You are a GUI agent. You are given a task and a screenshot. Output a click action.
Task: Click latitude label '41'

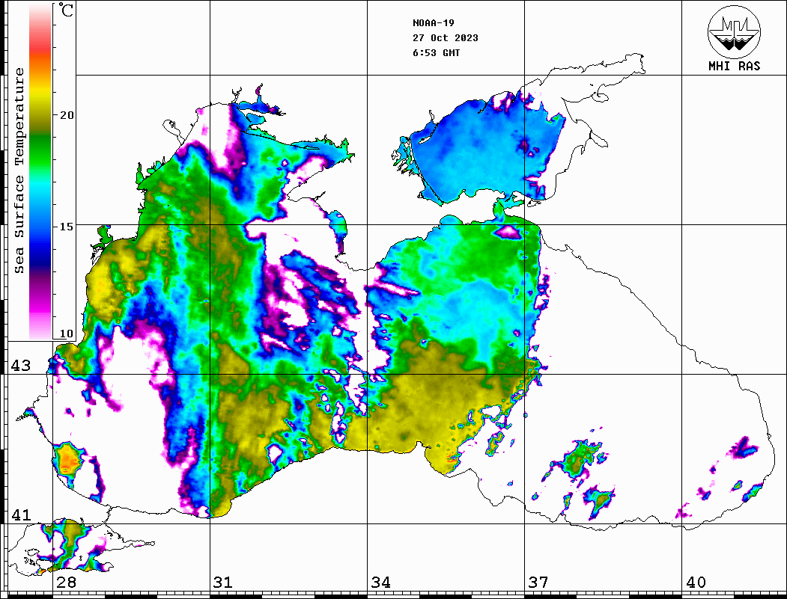(21, 515)
